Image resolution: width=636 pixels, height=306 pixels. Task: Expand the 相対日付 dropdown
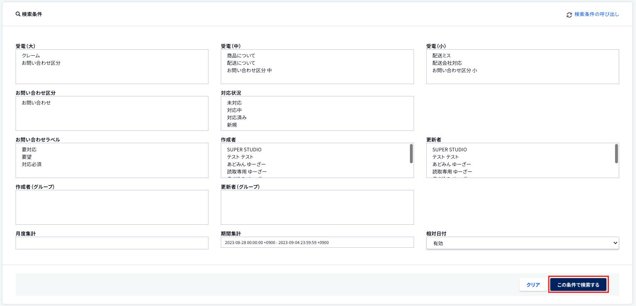point(522,243)
